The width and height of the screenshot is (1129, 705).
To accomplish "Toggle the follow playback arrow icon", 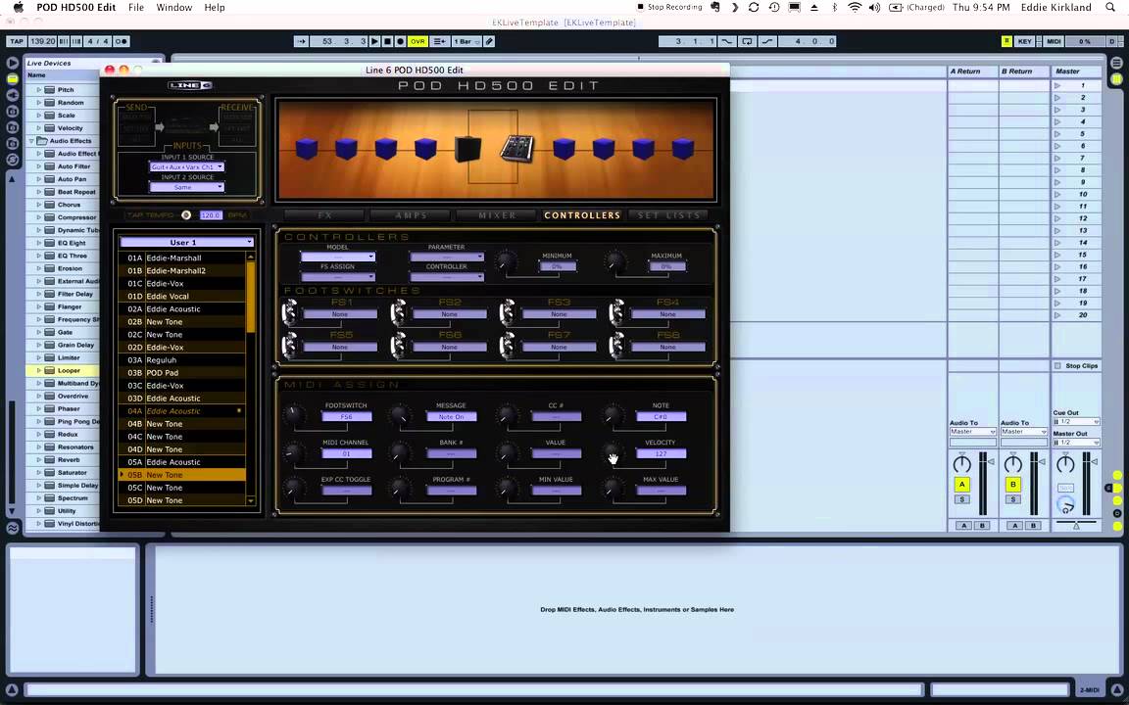I will click(x=301, y=42).
